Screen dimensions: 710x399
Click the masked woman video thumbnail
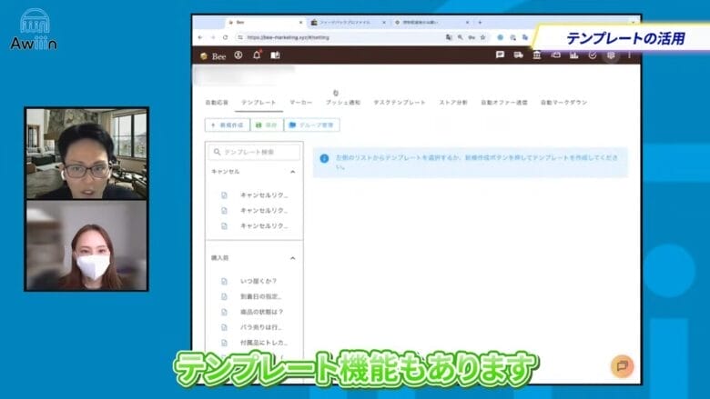click(x=86, y=244)
